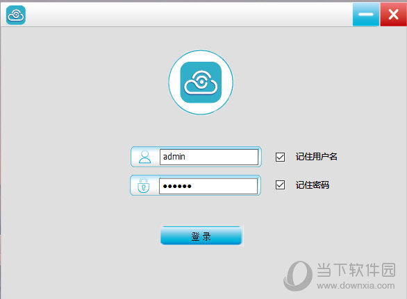Image resolution: width=407 pixels, height=299 pixels.
Task: Click the user silhouette icon
Action: [x=144, y=157]
